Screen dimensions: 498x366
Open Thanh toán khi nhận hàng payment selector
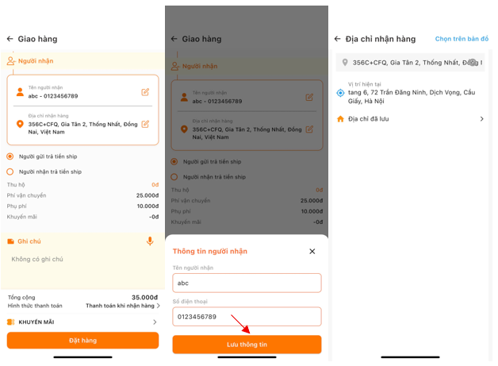coord(122,306)
